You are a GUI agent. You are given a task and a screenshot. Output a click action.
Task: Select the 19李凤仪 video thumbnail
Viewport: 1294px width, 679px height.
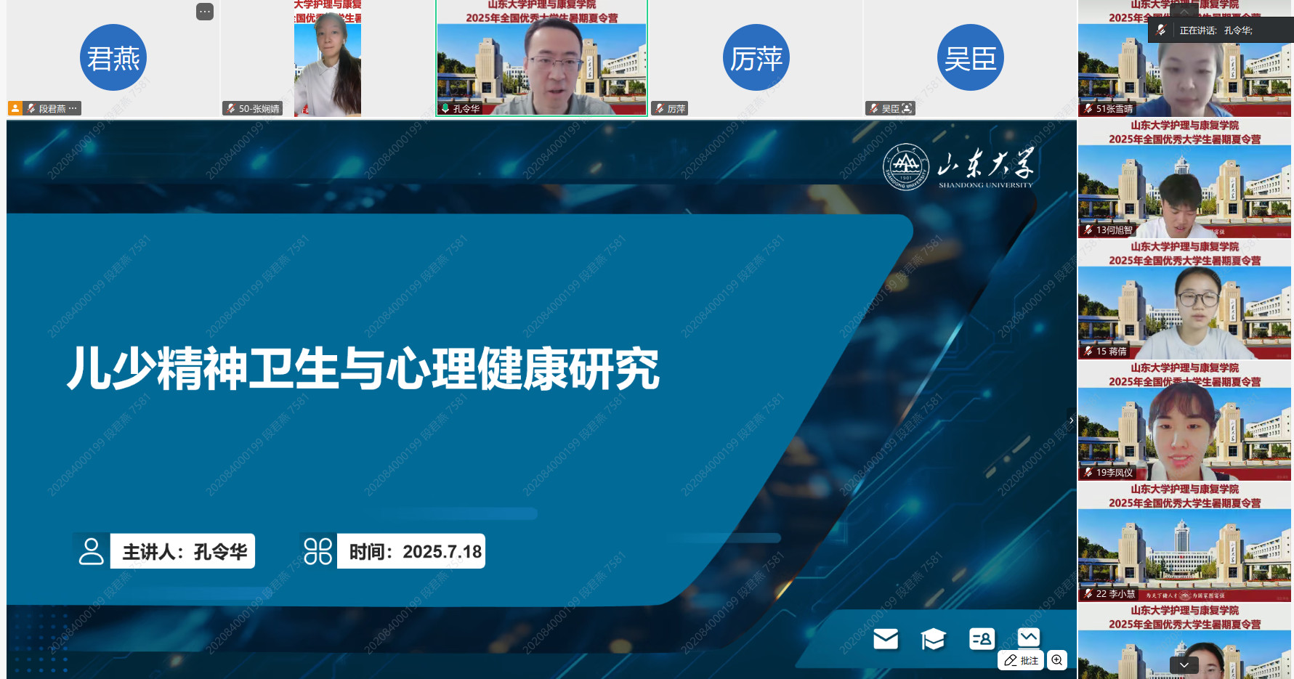coord(1184,433)
